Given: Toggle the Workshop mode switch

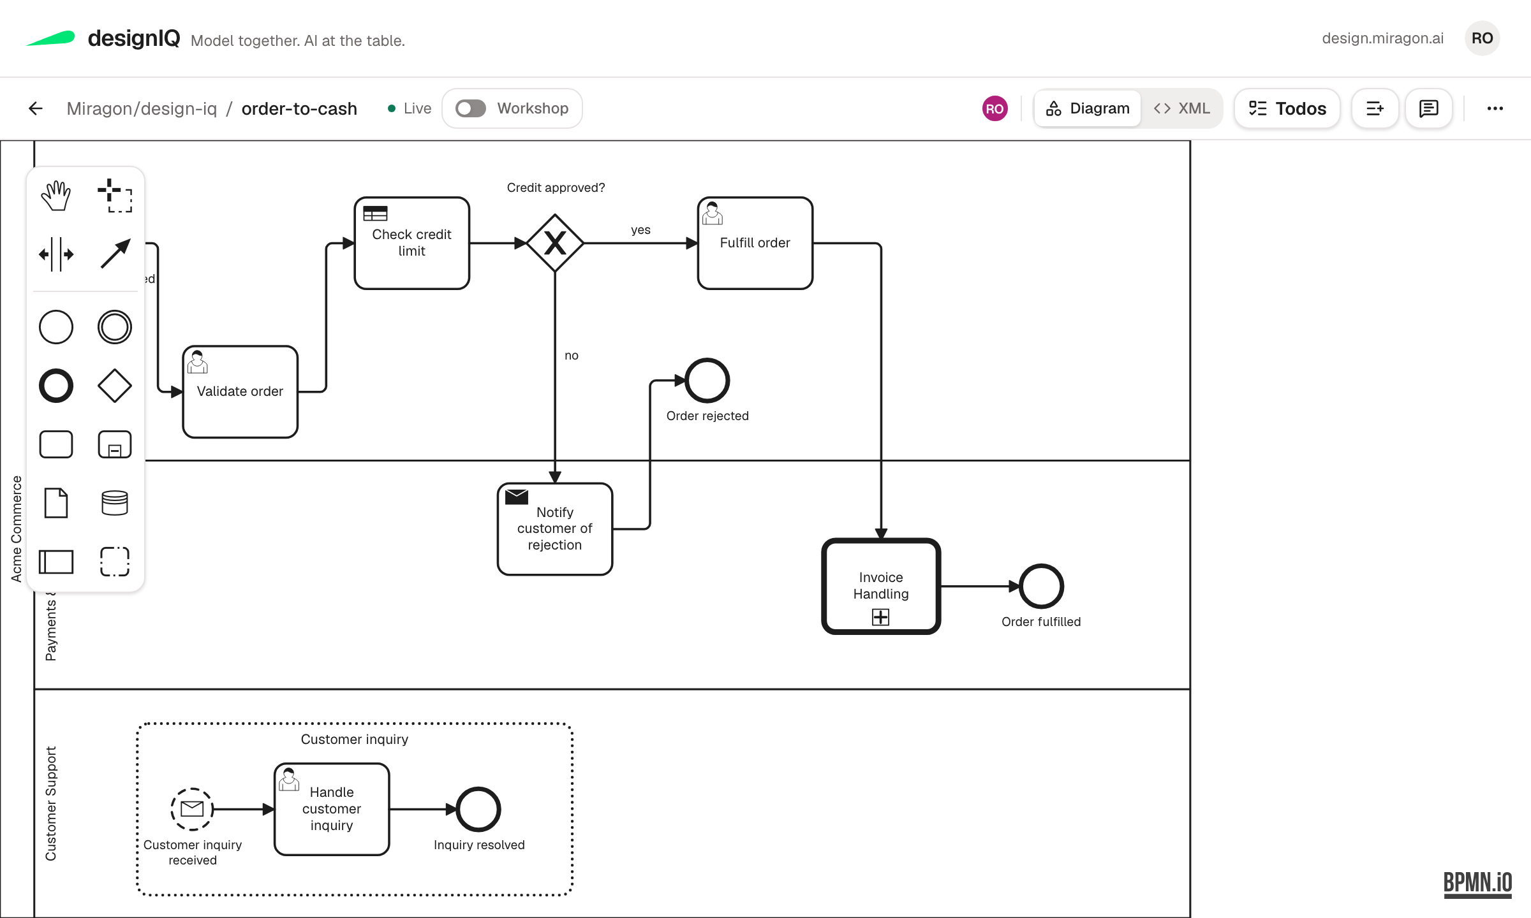Looking at the screenshot, I should 471,108.
